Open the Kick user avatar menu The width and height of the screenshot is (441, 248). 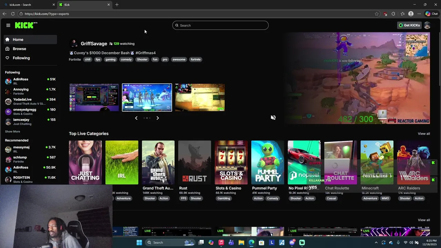(427, 25)
